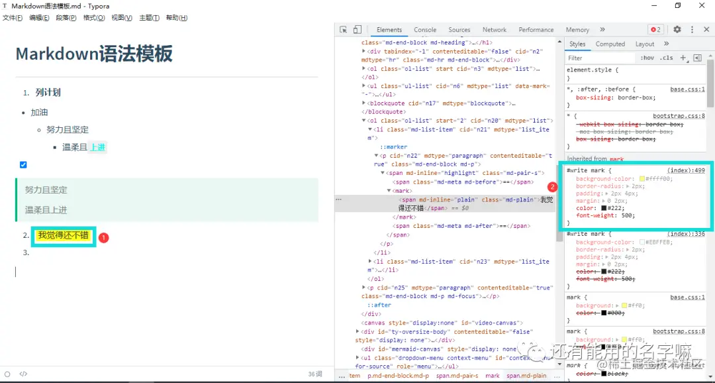Click the red error count badge

[x=655, y=30]
